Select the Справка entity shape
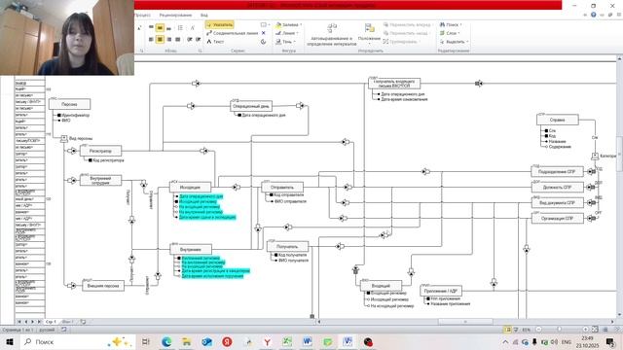Screen dimensions: 623x350 pos(558,120)
